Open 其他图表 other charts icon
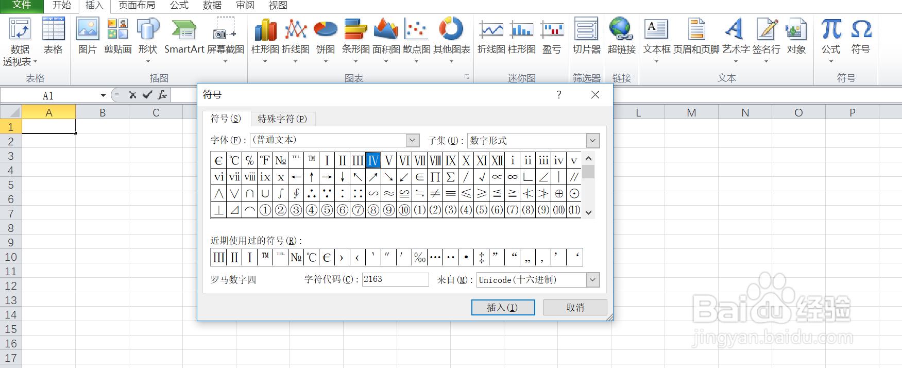Image resolution: width=902 pixels, height=368 pixels. click(x=451, y=29)
